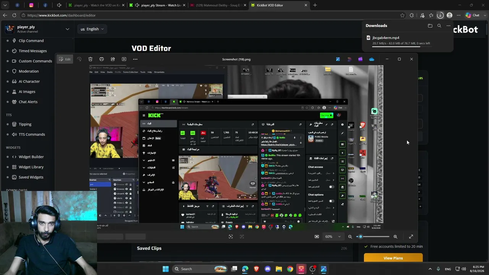Open the downloads folder from Downloads panel
The width and height of the screenshot is (489, 275).
point(430,26)
